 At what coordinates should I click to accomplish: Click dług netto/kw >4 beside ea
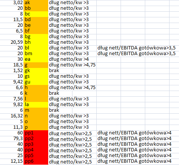click(72, 59)
